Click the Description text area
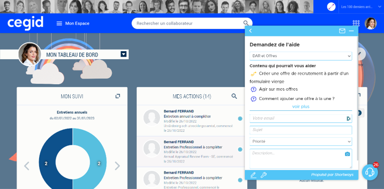 click(301, 158)
